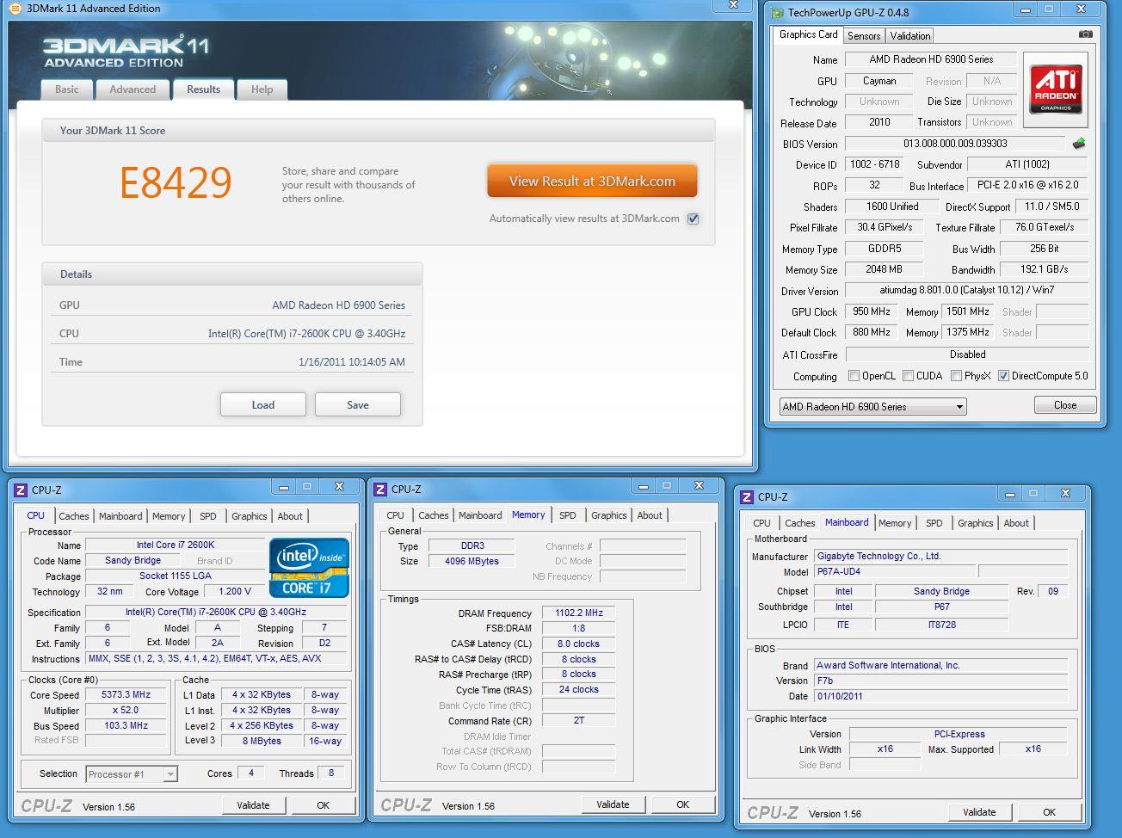Viewport: 1122px width, 838px height.
Task: Click the Bus Speed 103.3 MHz value
Action: click(126, 725)
